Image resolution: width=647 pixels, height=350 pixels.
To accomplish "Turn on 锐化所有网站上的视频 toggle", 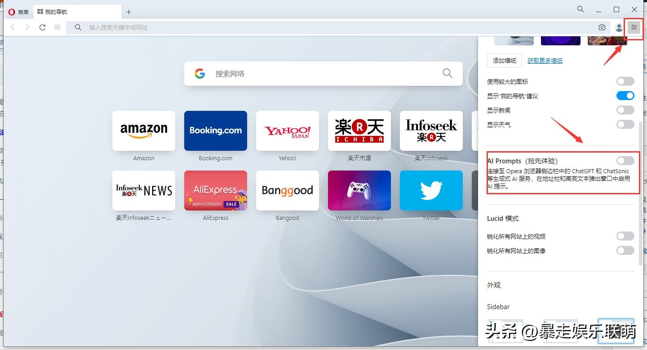I will click(625, 236).
